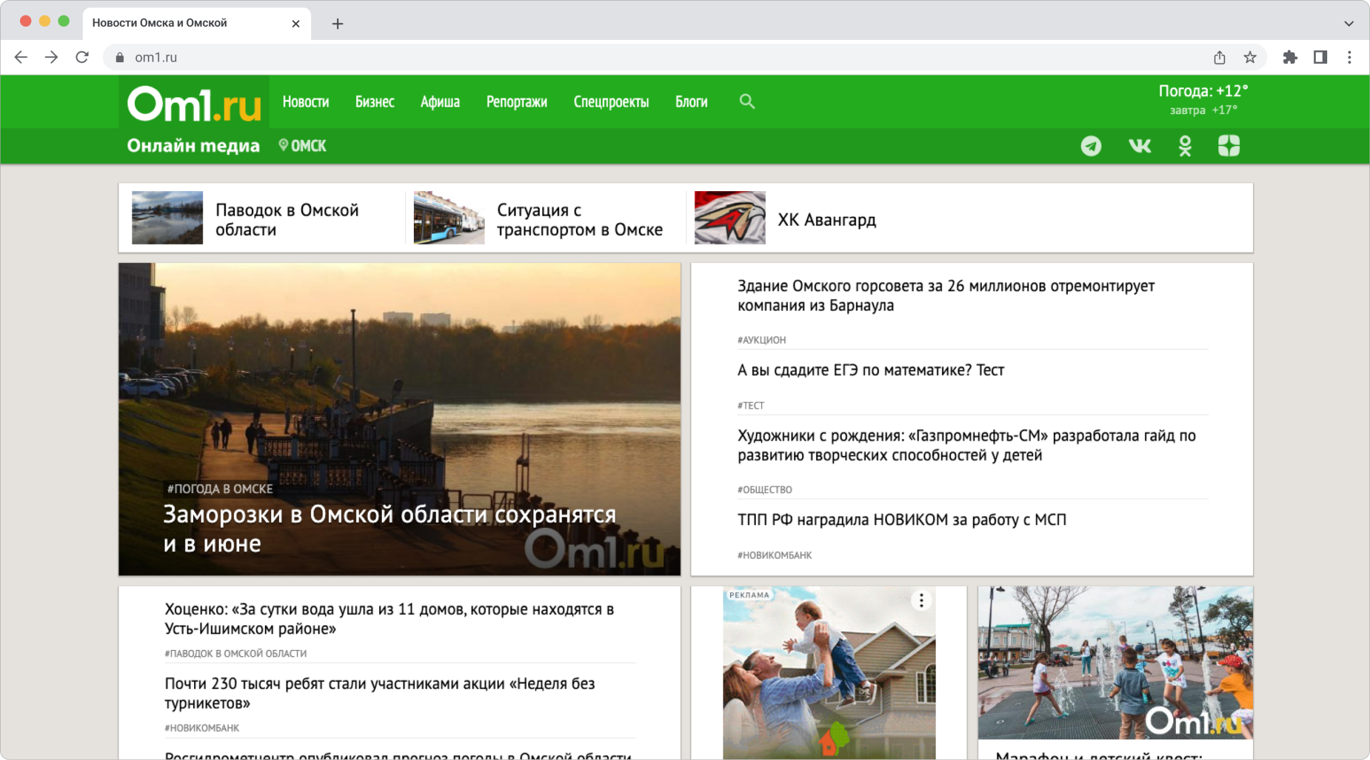Read the Заморозки в Омской области headline
This screenshot has width=1370, height=760.
[x=389, y=528]
